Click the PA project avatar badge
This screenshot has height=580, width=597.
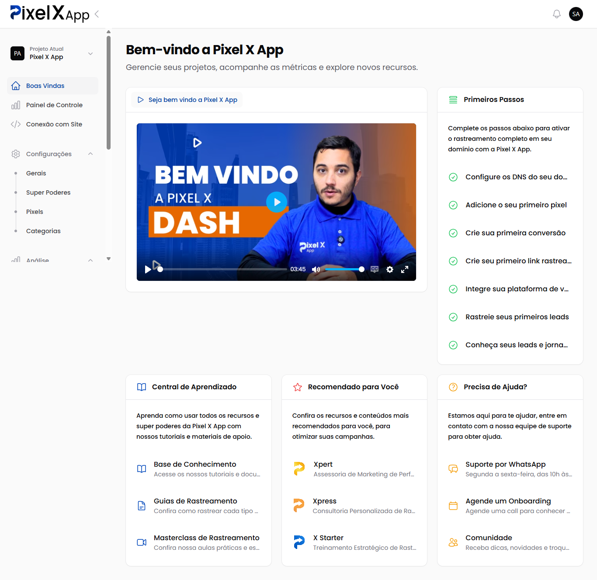click(x=17, y=53)
